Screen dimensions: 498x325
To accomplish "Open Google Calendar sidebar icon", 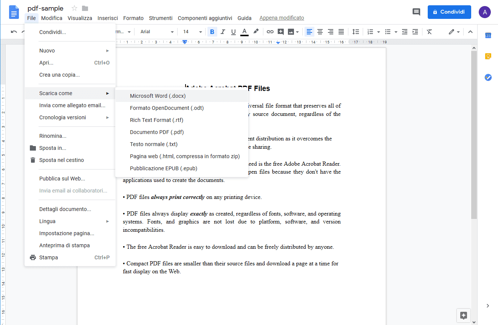I will pos(488,35).
